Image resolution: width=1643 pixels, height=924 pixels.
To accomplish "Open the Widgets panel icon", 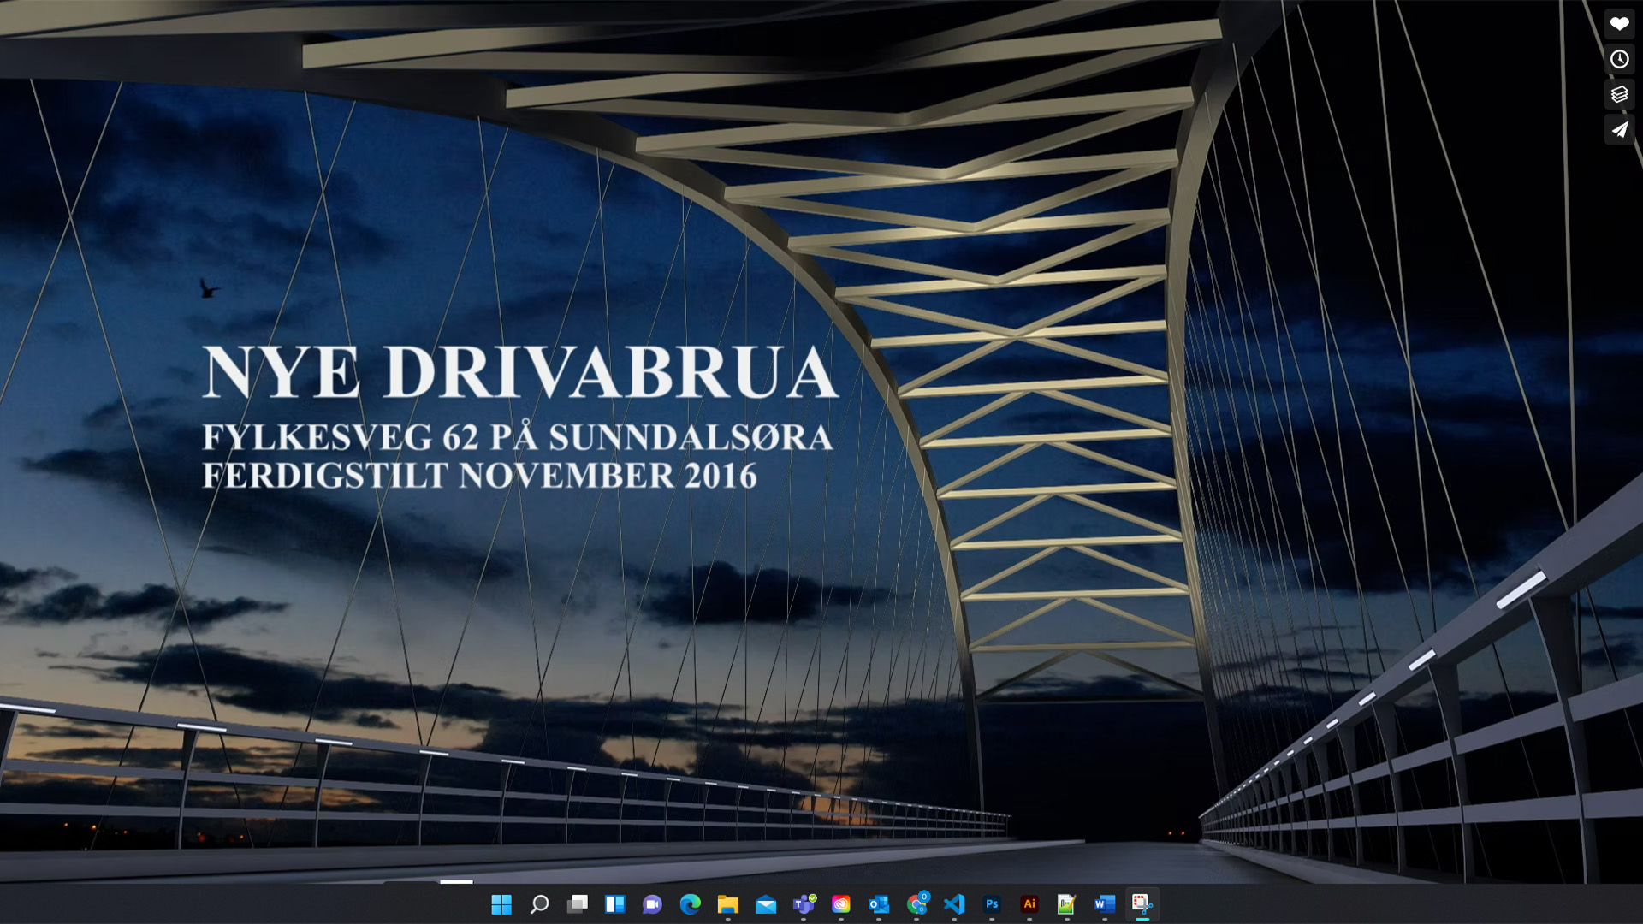I will [614, 904].
